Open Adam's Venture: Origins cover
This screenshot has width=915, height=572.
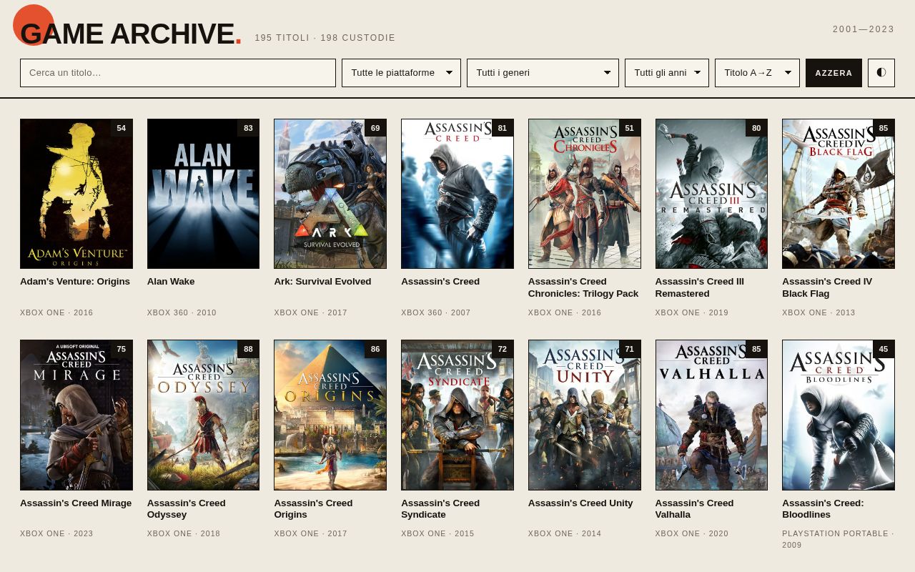(76, 194)
